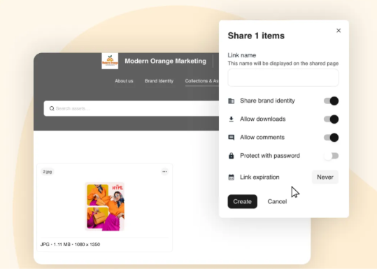Image resolution: width=377 pixels, height=269 pixels.
Task: Click the Modern Orange Marketing title
Action: [x=165, y=61]
